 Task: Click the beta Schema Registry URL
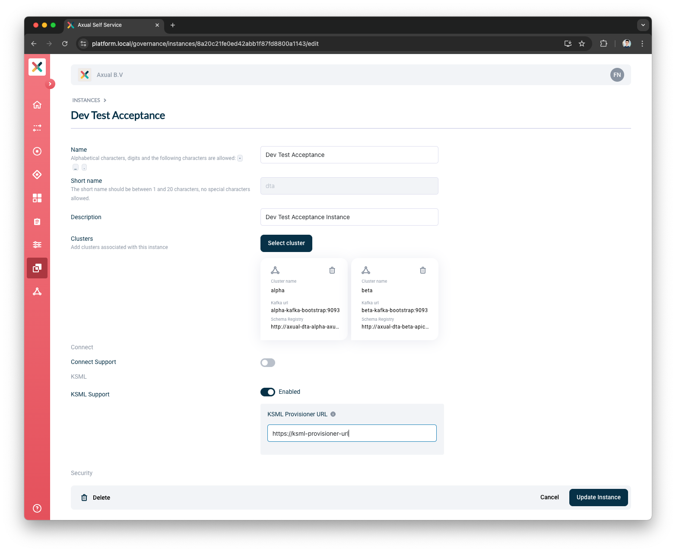(x=395, y=327)
